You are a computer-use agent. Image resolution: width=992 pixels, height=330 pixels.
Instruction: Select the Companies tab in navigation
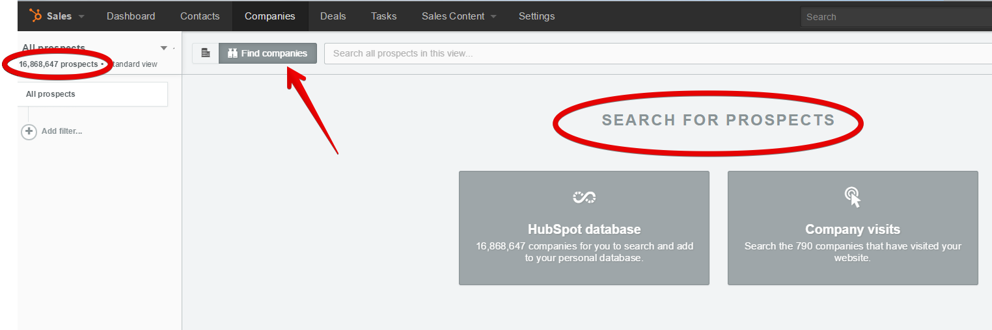(x=269, y=16)
